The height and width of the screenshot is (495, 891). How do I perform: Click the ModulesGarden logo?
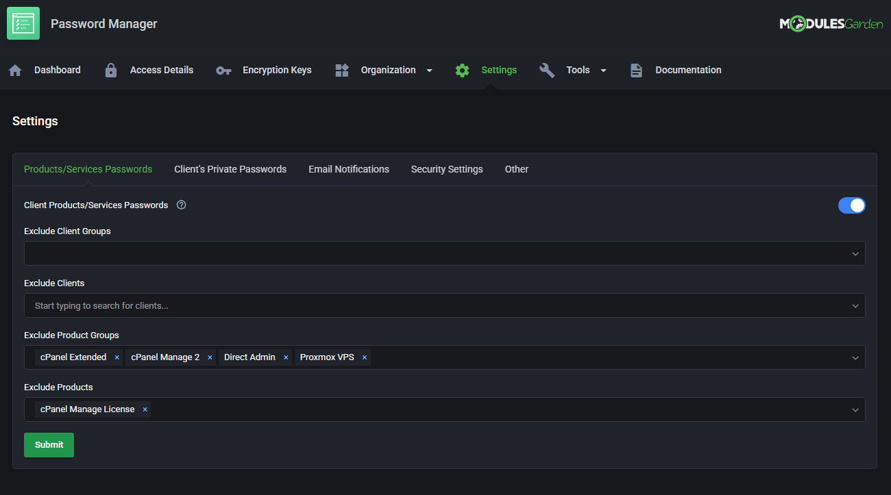point(831,24)
